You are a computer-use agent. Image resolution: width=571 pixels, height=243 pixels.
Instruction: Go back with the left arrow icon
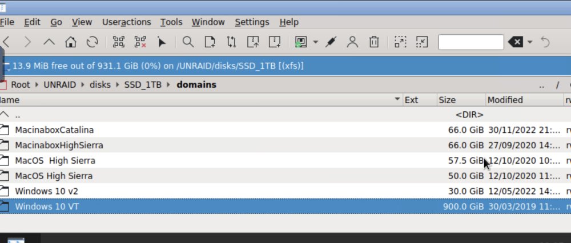click(6, 42)
